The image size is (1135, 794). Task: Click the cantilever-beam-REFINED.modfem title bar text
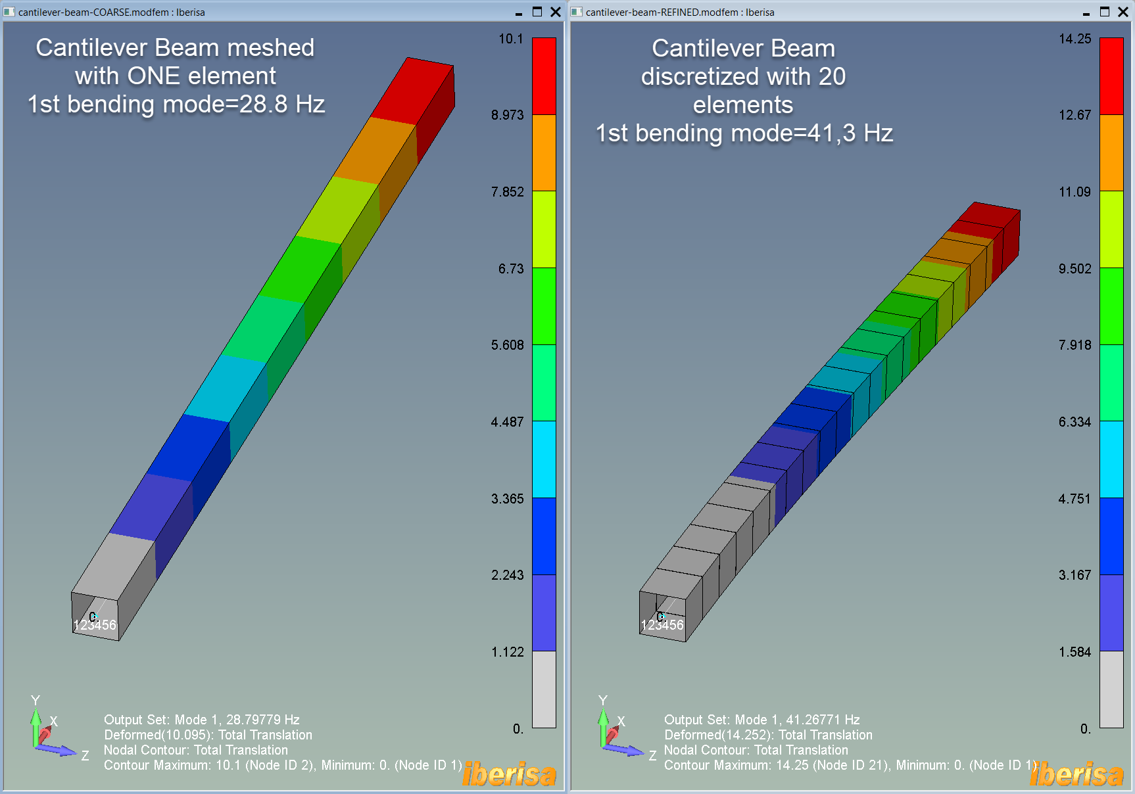680,12
